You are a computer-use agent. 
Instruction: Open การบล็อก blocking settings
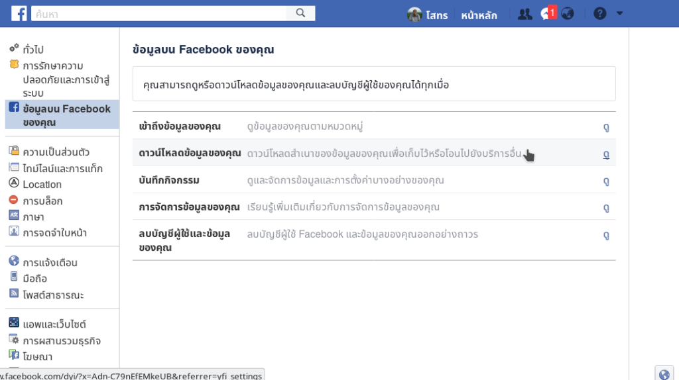pyautogui.click(x=42, y=201)
